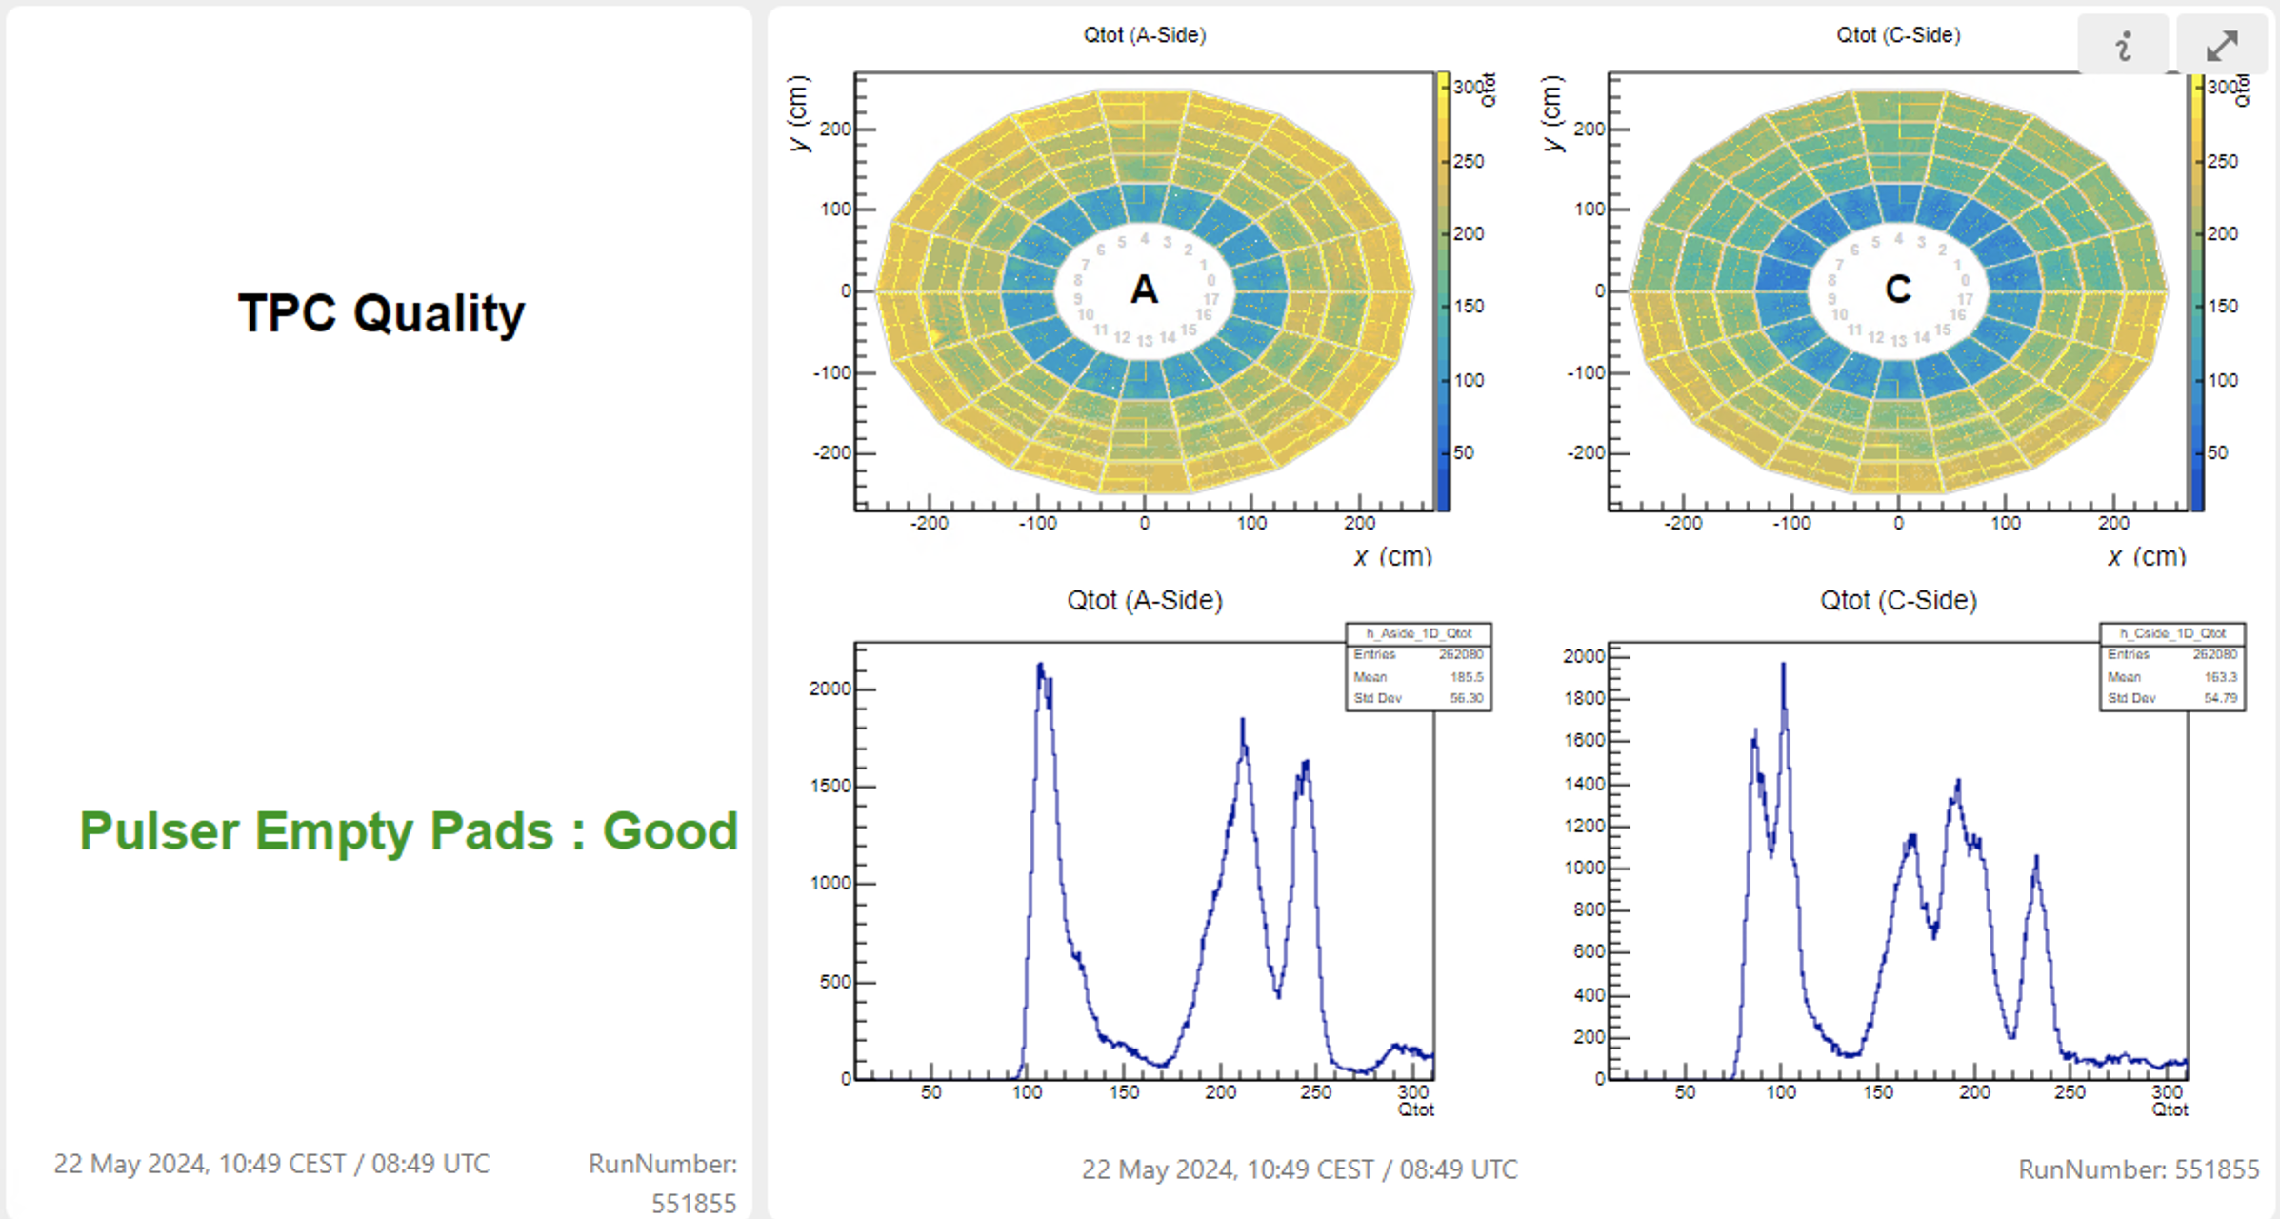The image size is (2280, 1219).
Task: Click the A-Side stats Std Dev 56.30 value
Action: point(1467,698)
